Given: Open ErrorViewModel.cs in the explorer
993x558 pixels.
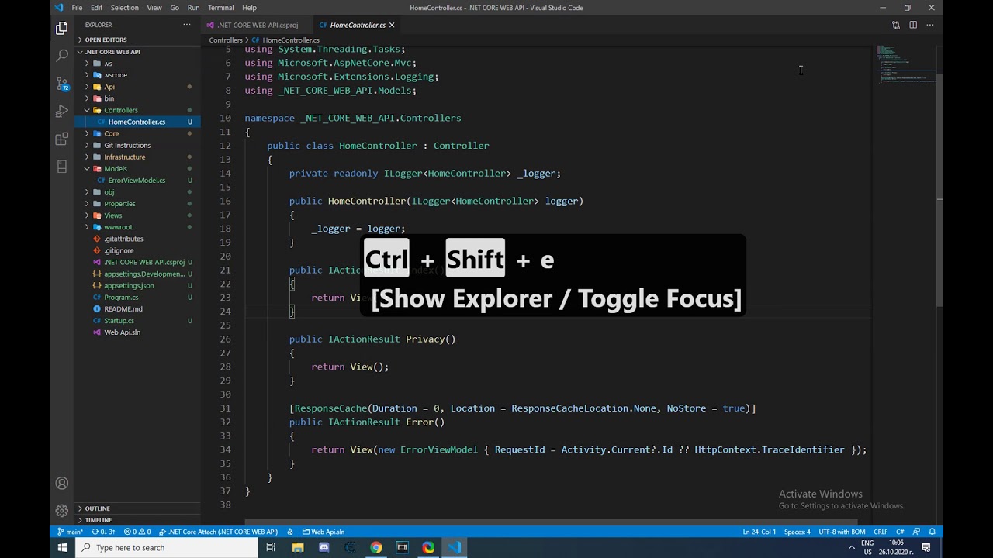Looking at the screenshot, I should [137, 180].
